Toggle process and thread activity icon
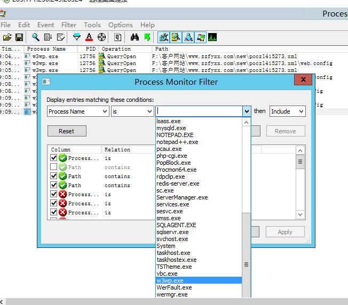348x305 pixels. [200, 37]
